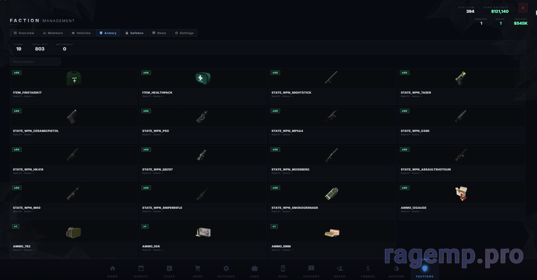
Task: Switch to the Vehicles tab
Action: [81, 33]
